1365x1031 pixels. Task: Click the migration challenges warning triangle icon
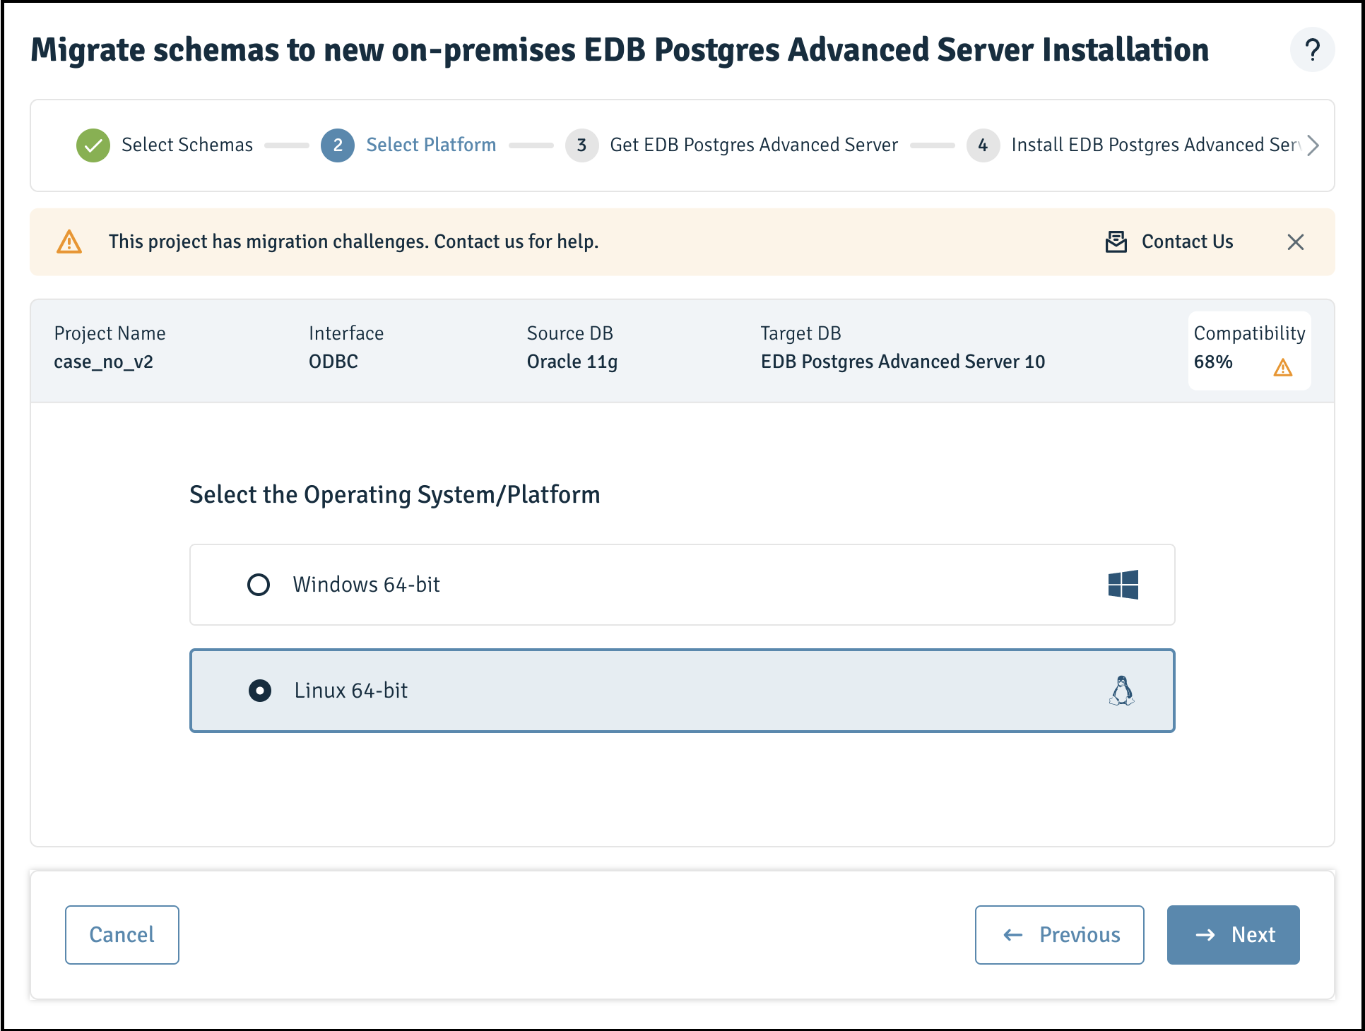point(69,242)
